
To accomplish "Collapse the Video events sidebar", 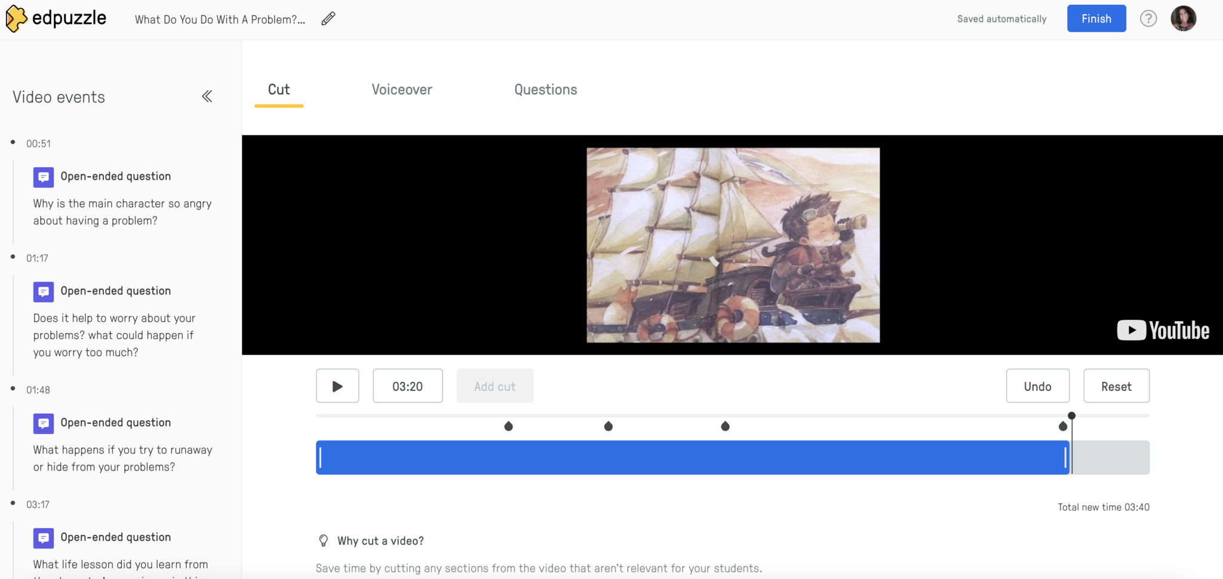I will [207, 97].
